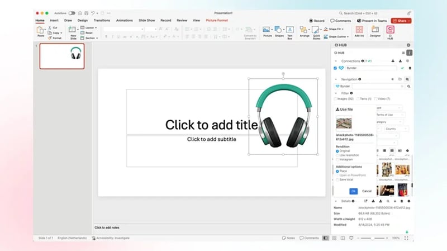Click the CI HUB panel info button
Screen dimensions: 447x251
(410, 53)
